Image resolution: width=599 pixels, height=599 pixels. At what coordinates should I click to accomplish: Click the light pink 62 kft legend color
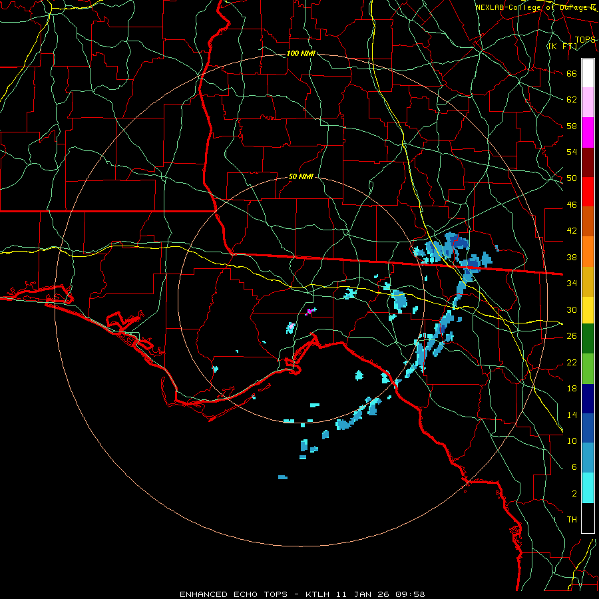pos(588,102)
